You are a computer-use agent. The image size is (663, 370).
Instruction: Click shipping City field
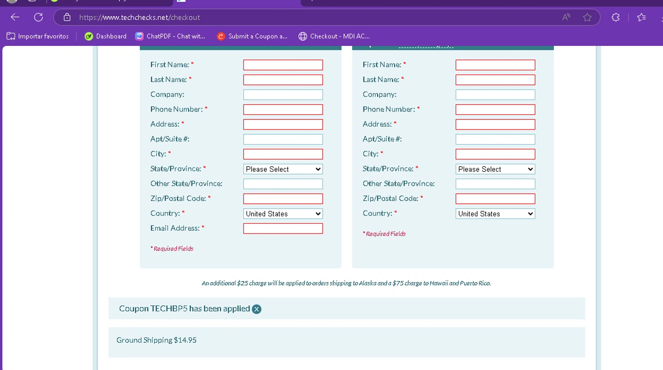(495, 154)
